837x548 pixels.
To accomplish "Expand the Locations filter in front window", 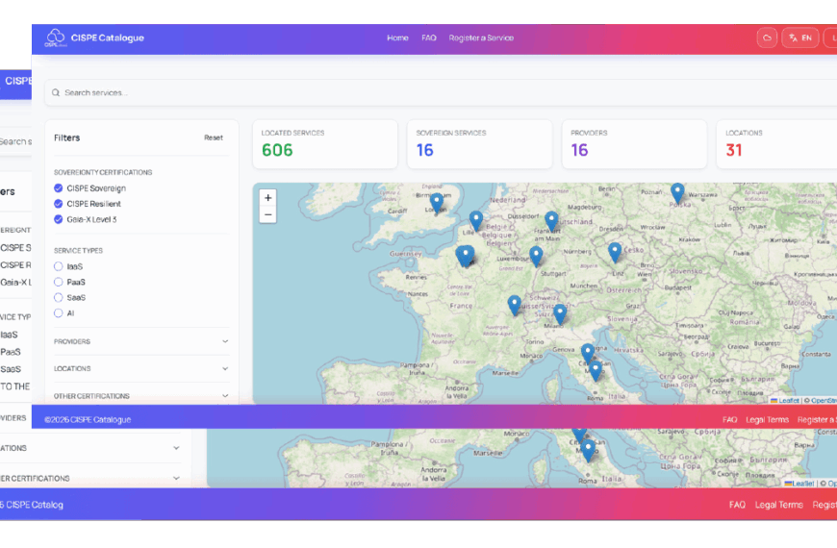I will coord(141,369).
